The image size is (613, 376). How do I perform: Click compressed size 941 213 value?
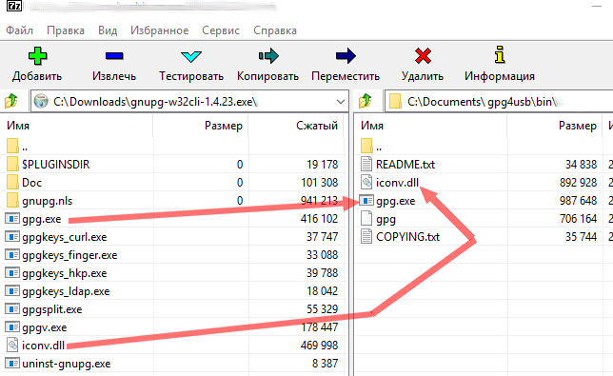(x=319, y=200)
